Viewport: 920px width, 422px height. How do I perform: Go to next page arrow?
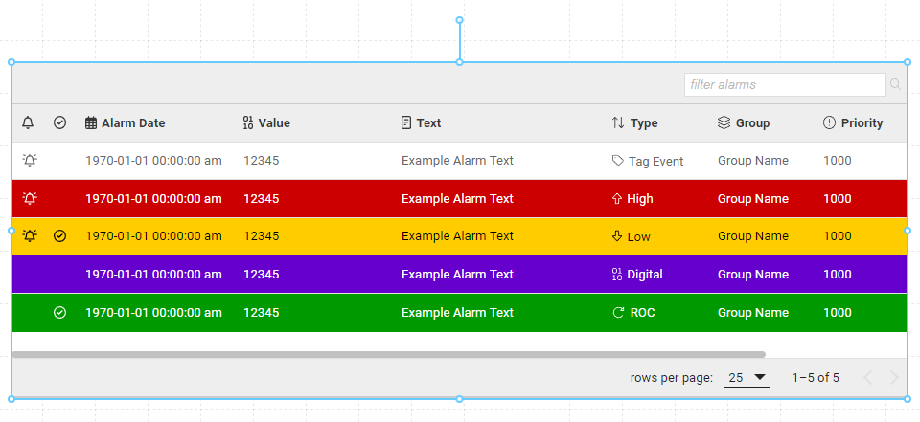894,377
